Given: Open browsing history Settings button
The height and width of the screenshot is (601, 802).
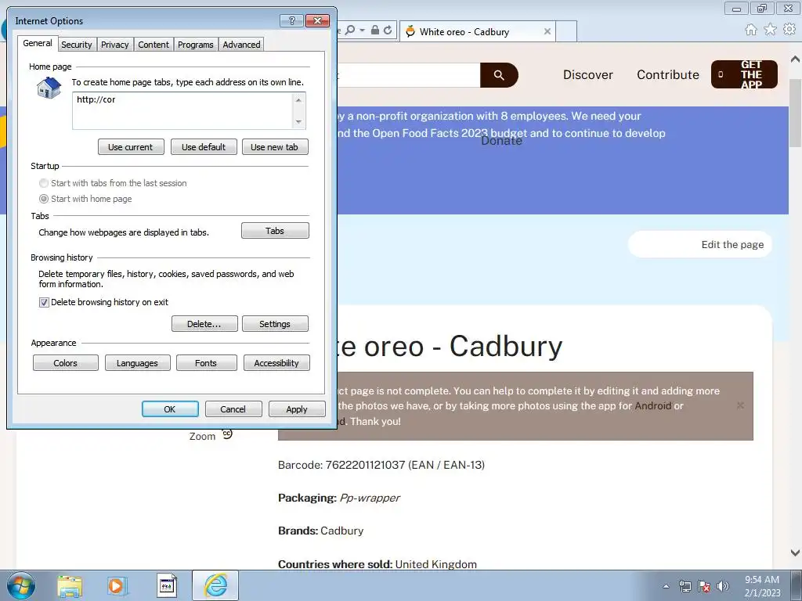Looking at the screenshot, I should 275,323.
